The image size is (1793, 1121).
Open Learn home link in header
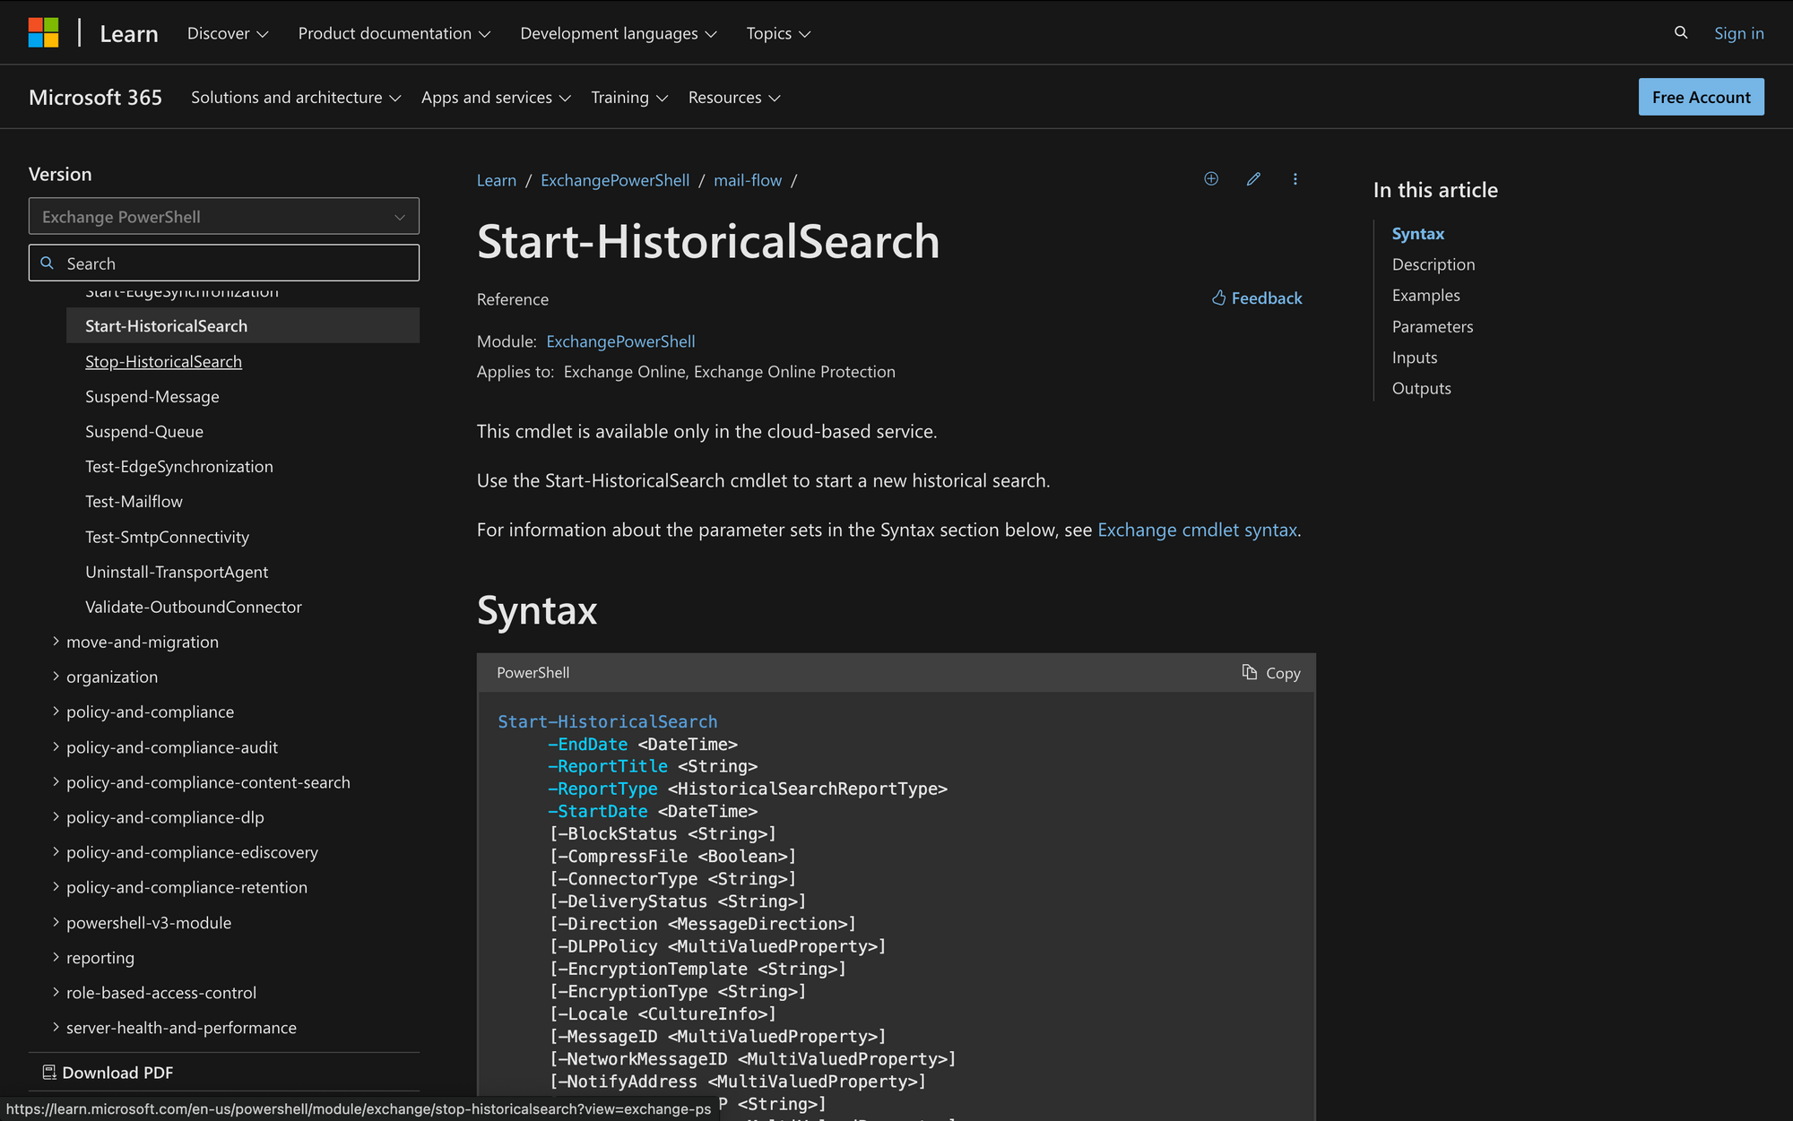click(x=129, y=34)
